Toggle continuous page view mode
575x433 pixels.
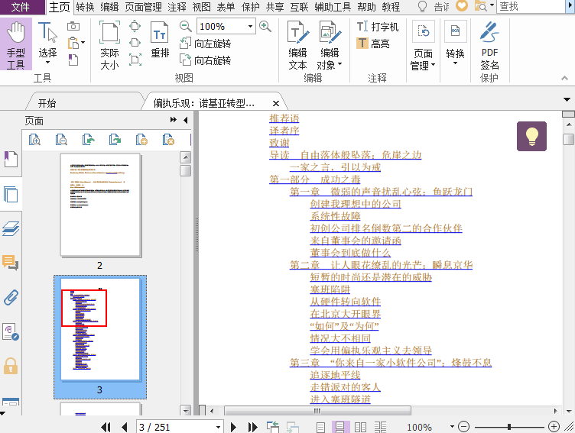tap(339, 427)
